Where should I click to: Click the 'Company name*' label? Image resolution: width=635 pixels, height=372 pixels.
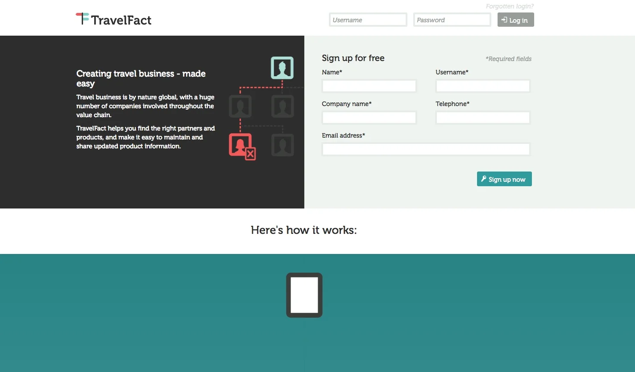[x=347, y=104]
